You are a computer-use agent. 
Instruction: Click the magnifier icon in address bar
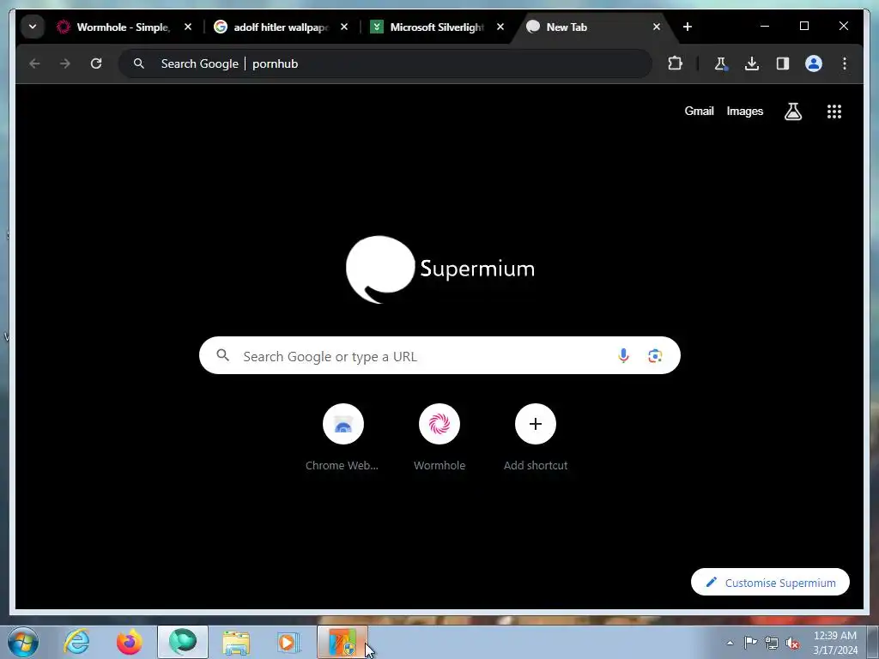tap(139, 63)
